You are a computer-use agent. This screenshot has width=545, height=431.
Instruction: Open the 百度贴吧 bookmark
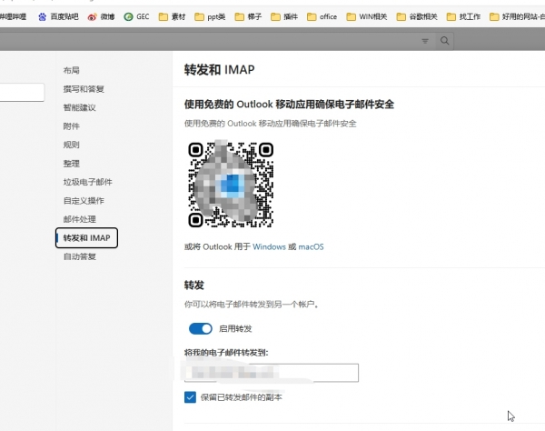[x=58, y=16]
